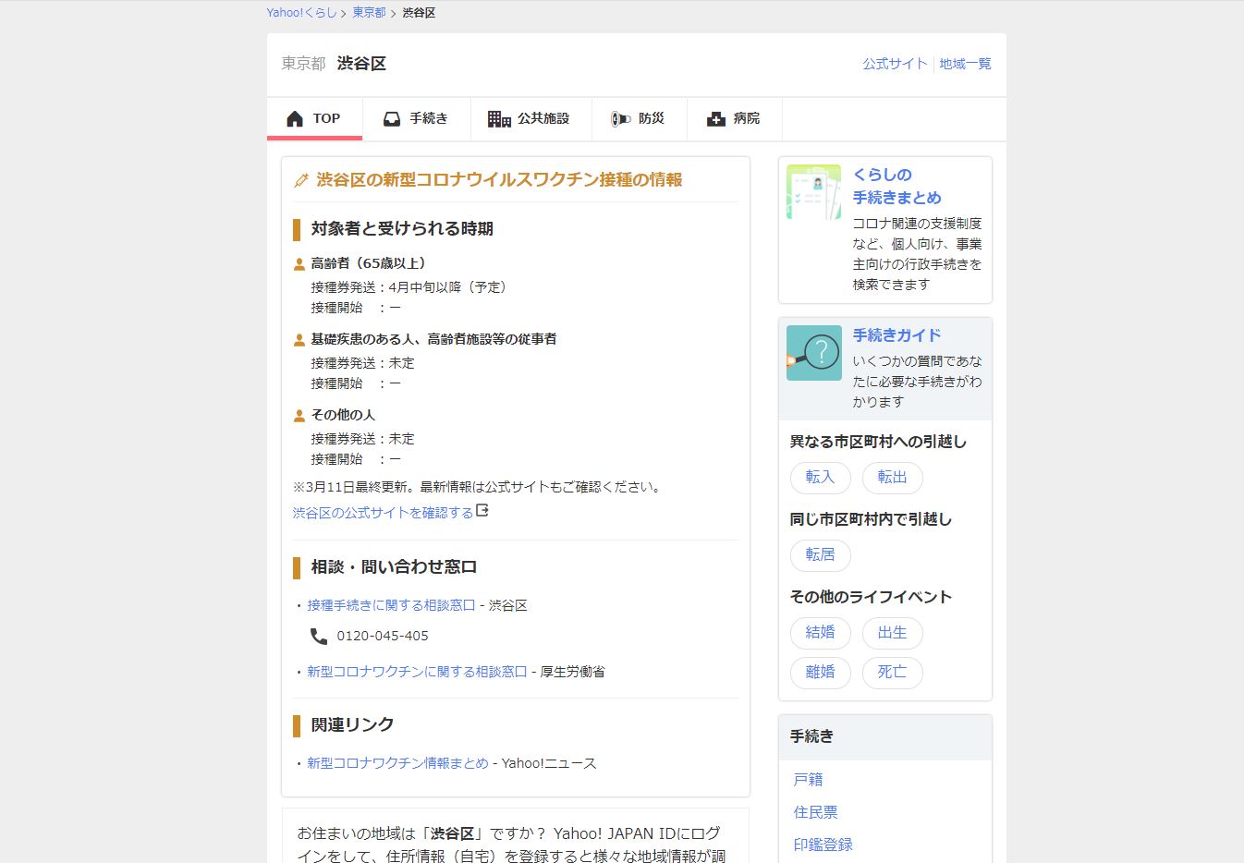The width and height of the screenshot is (1244, 863).
Task: Switch to the TOP tab
Action: [x=314, y=119]
